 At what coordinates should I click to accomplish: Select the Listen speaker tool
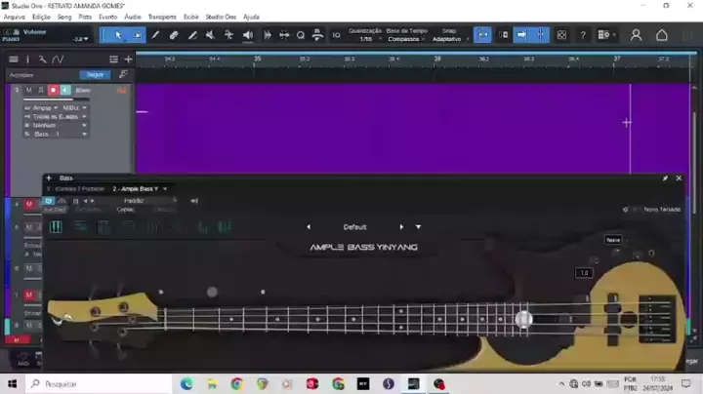[247, 35]
